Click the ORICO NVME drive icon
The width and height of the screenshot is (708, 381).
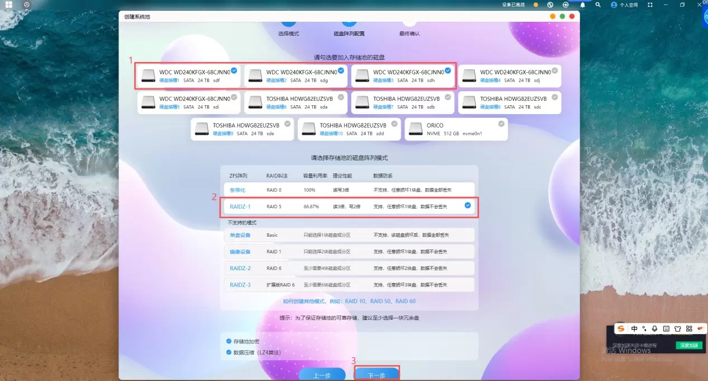416,129
